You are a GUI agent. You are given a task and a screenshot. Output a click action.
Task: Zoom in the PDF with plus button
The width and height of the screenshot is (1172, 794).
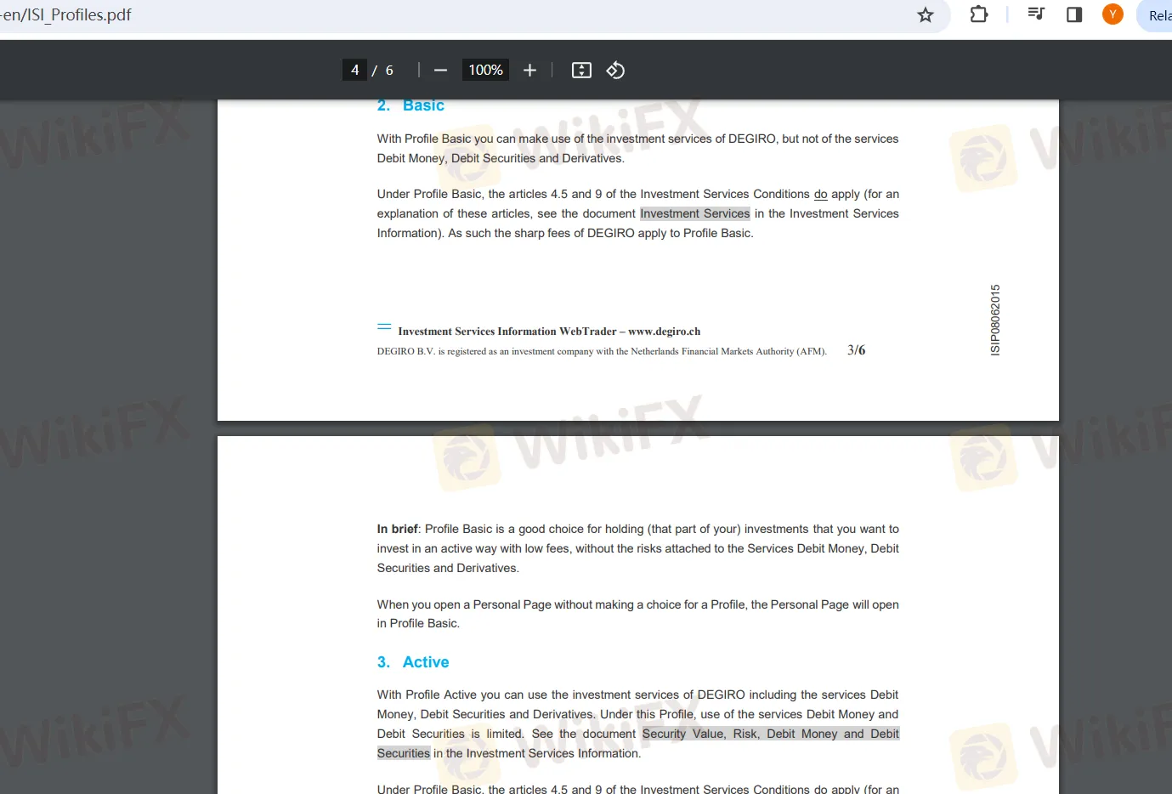(x=529, y=71)
